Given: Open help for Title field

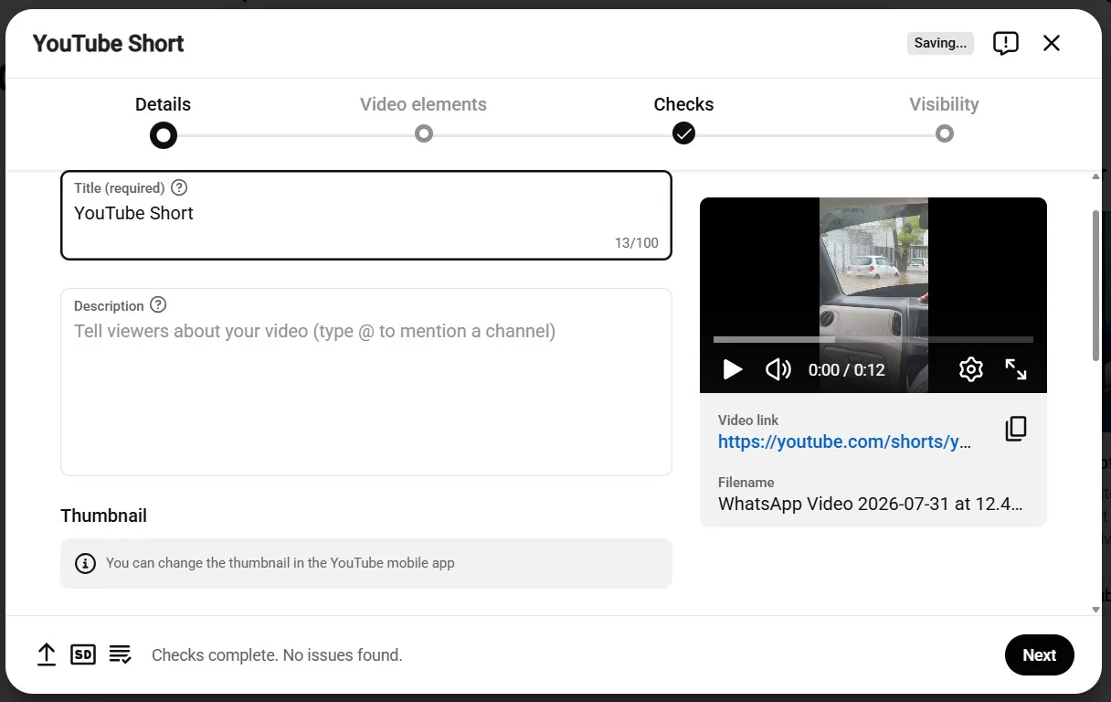Looking at the screenshot, I should pos(179,187).
